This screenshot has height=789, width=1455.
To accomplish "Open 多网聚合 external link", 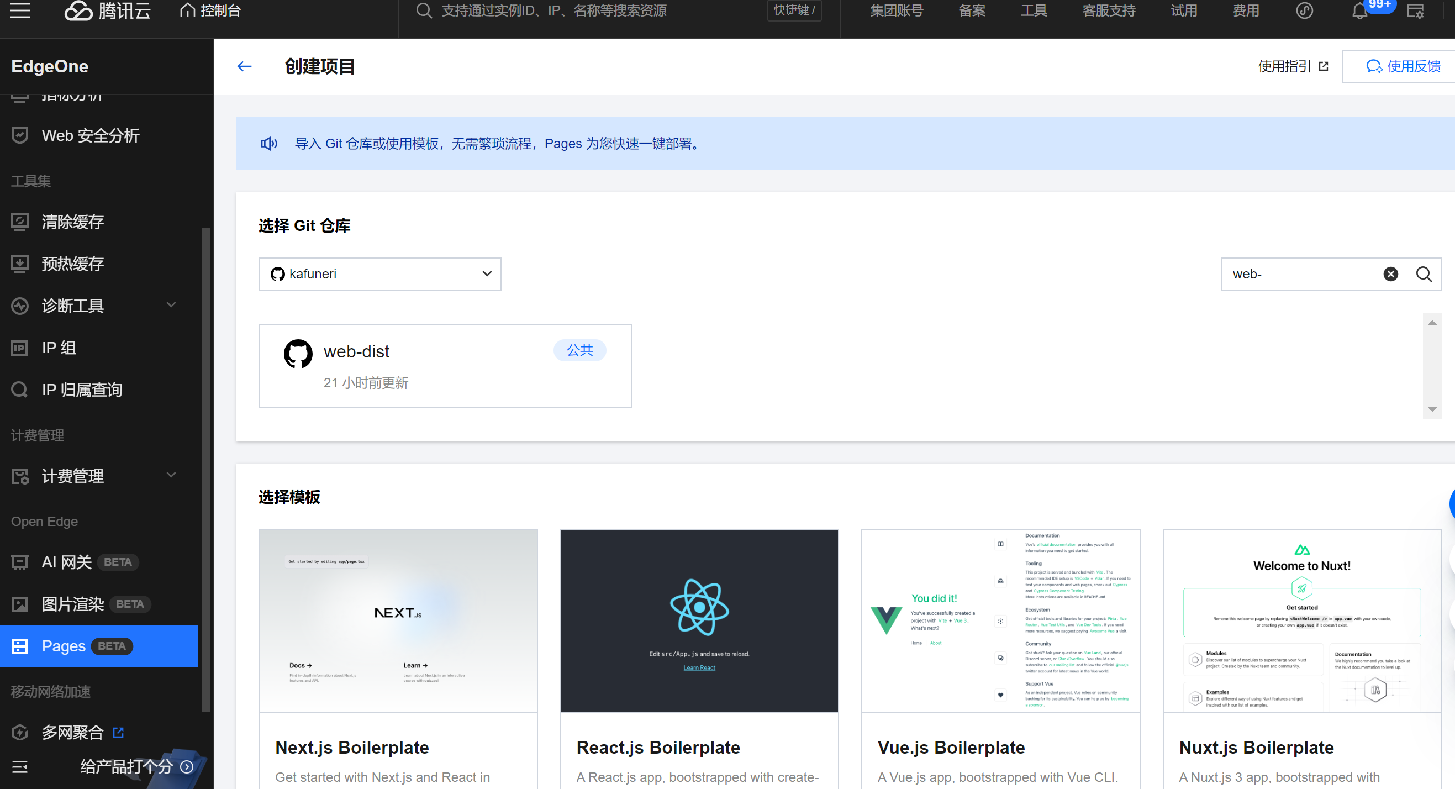I will tap(83, 733).
